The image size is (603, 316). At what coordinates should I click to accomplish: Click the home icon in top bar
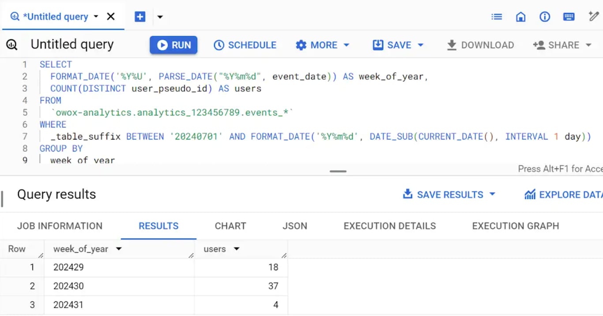(521, 17)
